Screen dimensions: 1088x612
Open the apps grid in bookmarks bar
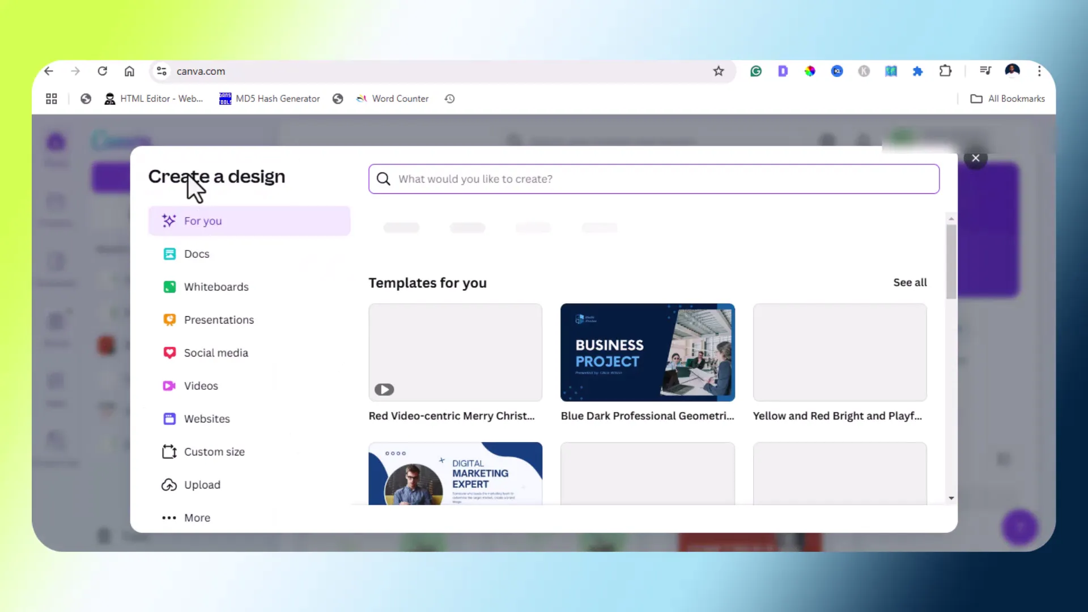click(x=52, y=99)
